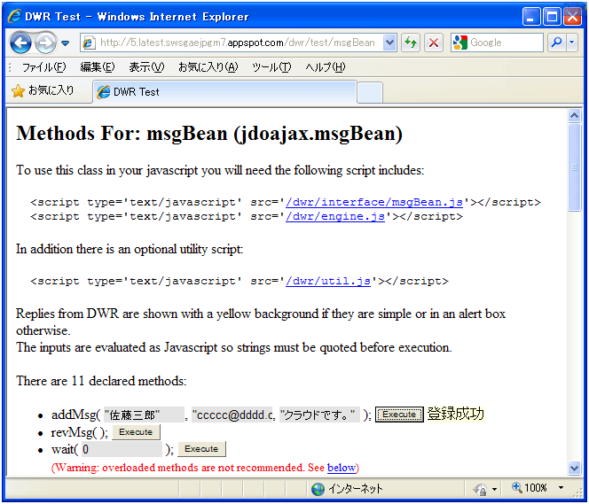Viewport: 589px width, 504px height.
Task: Minimize the Internet Explorer window
Action: click(x=531, y=17)
